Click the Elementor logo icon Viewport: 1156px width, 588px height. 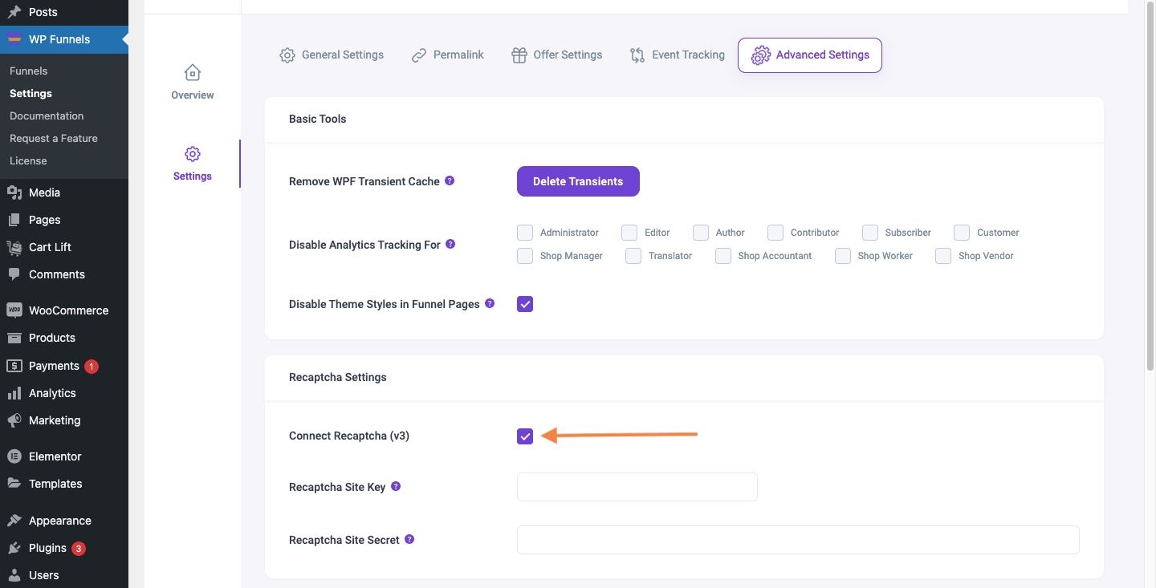pyautogui.click(x=14, y=456)
